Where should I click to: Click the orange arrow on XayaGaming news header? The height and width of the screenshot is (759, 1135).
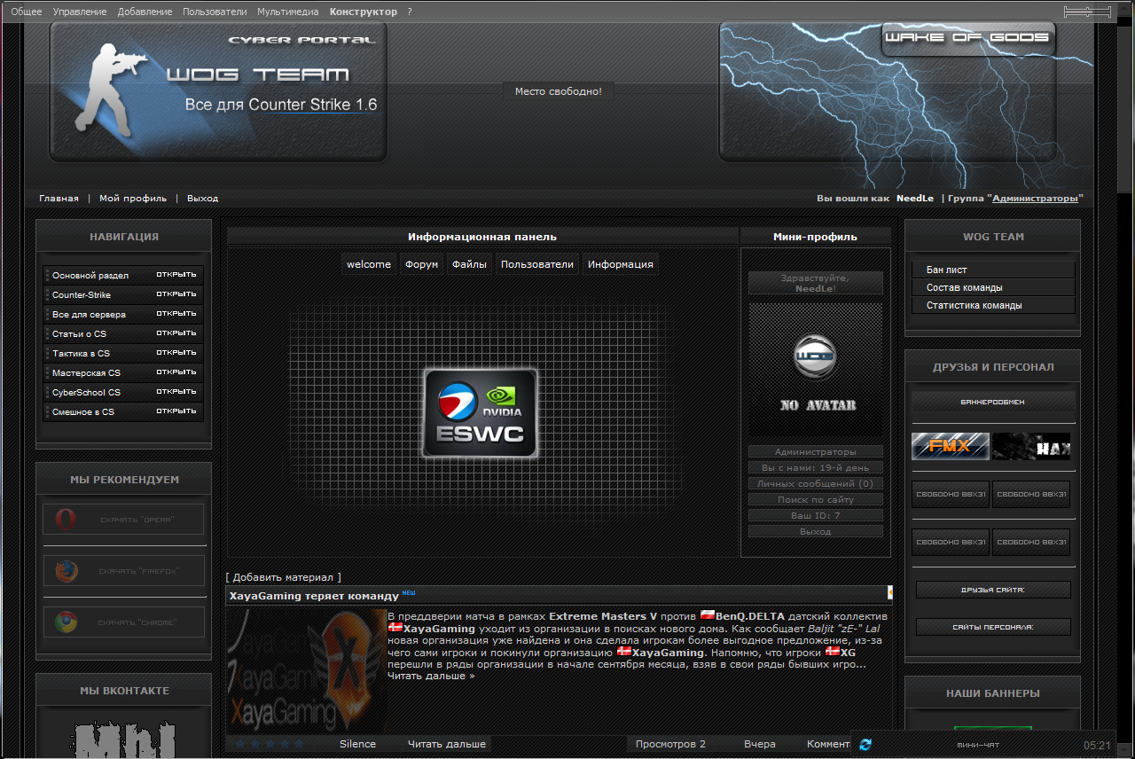point(889,592)
